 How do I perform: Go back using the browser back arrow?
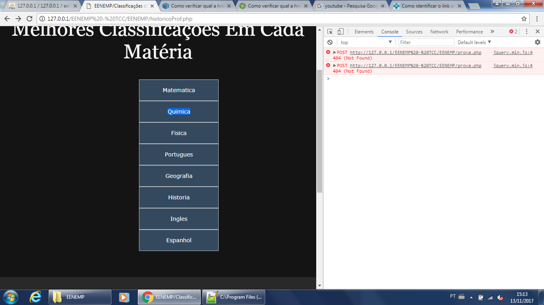(7, 19)
